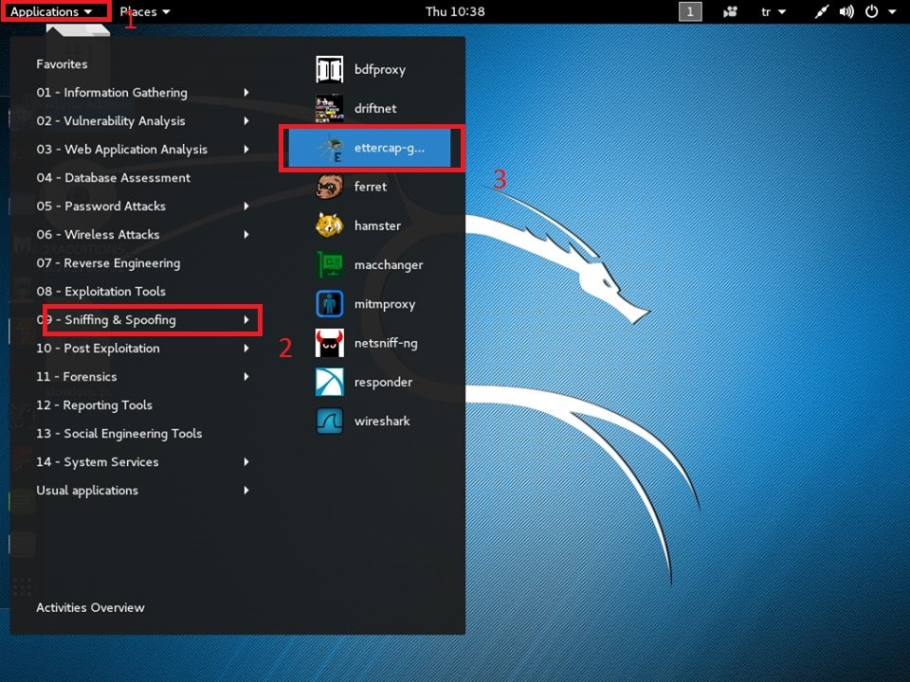Expand the 05 - Password Attacks category
Screen dimensions: 910x682
[143, 206]
